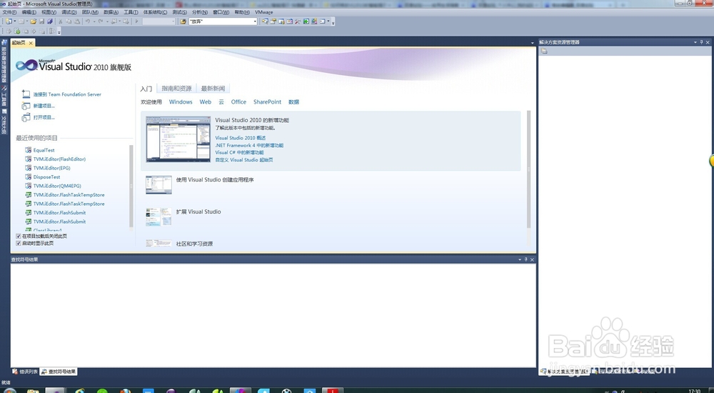Open recent project TVMJEditor(QM4EPG)
The height and width of the screenshot is (393, 714).
click(x=57, y=186)
